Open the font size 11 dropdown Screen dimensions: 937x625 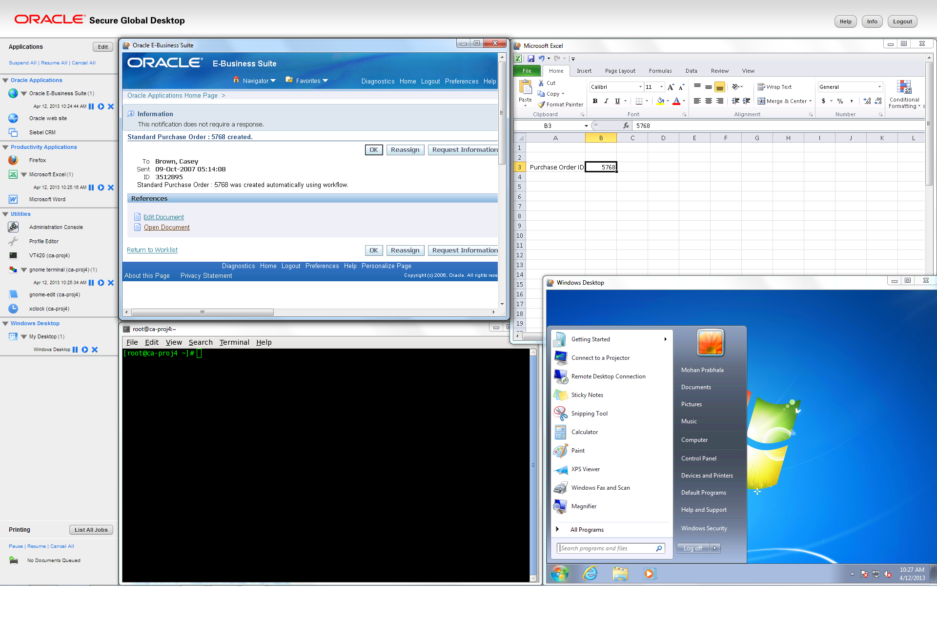[661, 87]
